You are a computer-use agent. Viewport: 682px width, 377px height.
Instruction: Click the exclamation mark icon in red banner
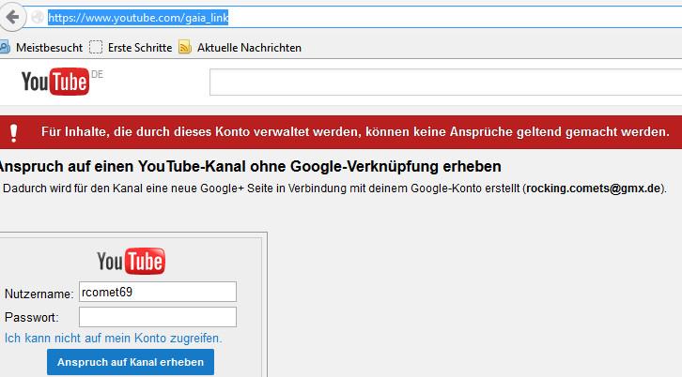14,132
